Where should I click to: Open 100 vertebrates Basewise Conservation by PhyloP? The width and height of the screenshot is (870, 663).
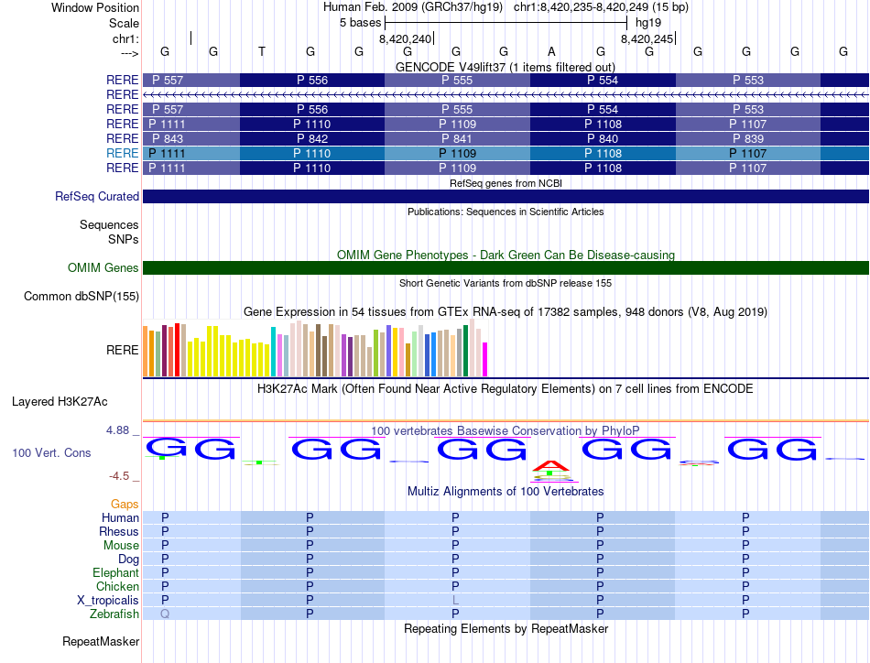[505, 430]
